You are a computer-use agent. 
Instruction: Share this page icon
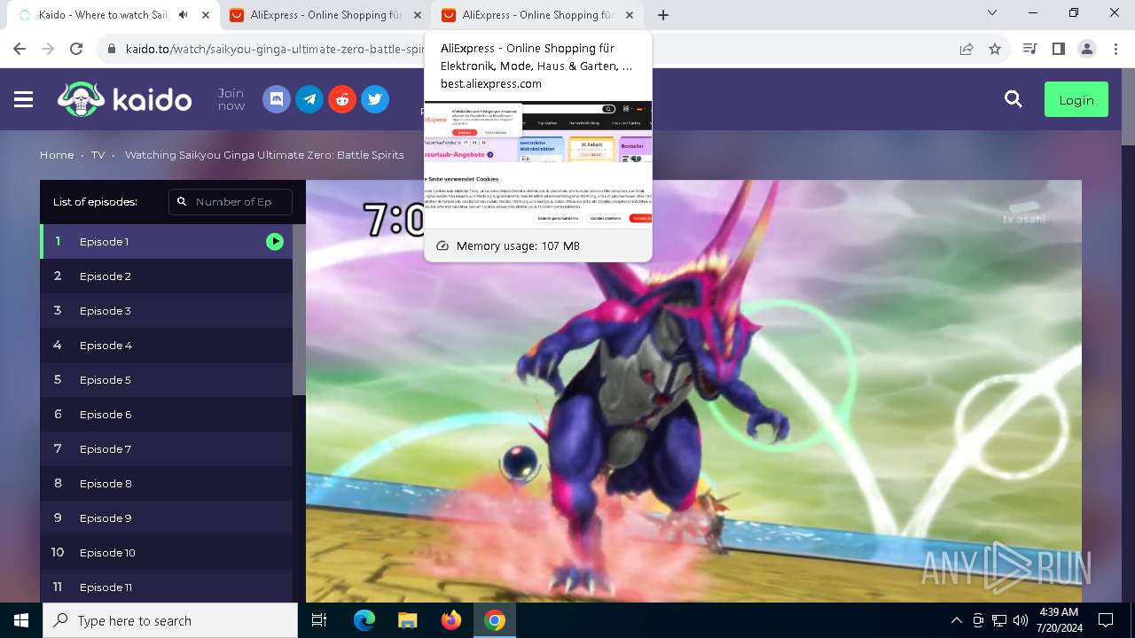pyautogui.click(x=967, y=49)
